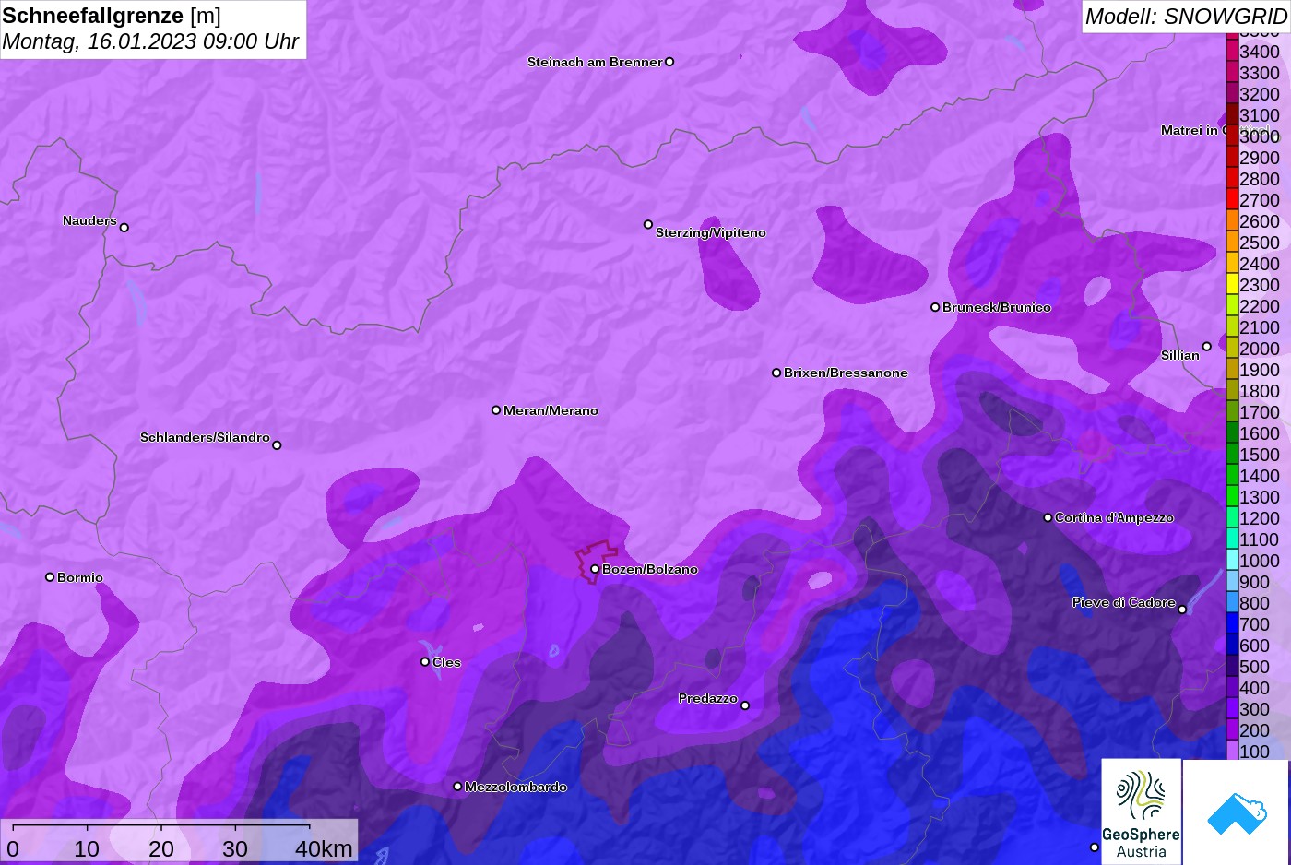
Task: Click the blue cloud arrow logo
Action: (1237, 812)
